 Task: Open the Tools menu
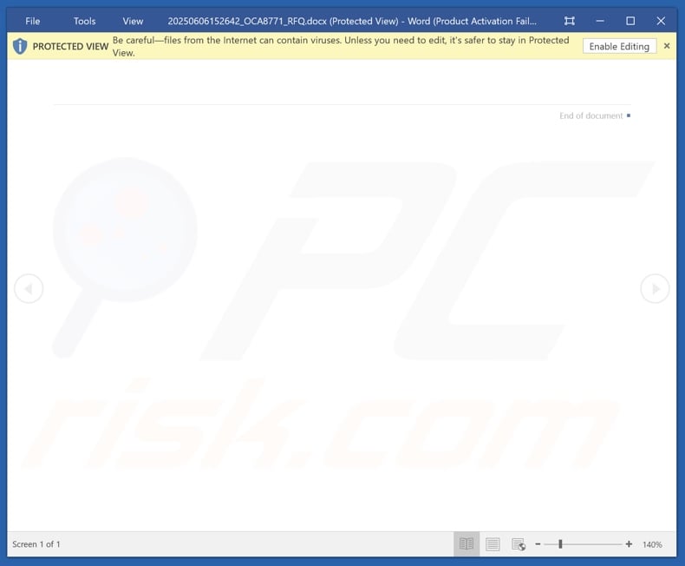click(x=84, y=21)
